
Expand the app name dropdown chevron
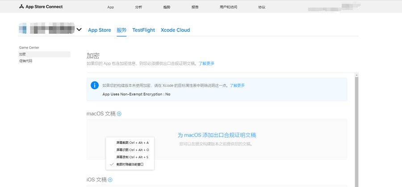79,29
